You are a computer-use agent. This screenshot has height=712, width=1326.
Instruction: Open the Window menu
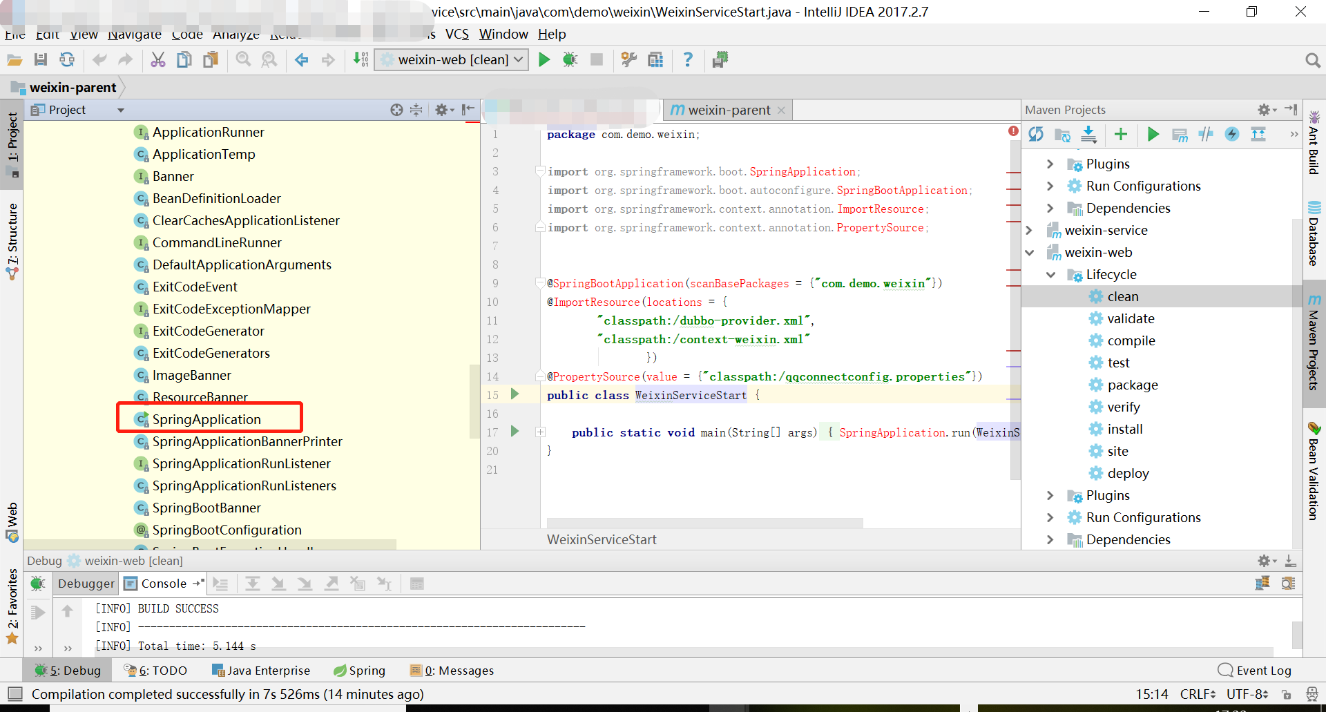click(x=503, y=34)
